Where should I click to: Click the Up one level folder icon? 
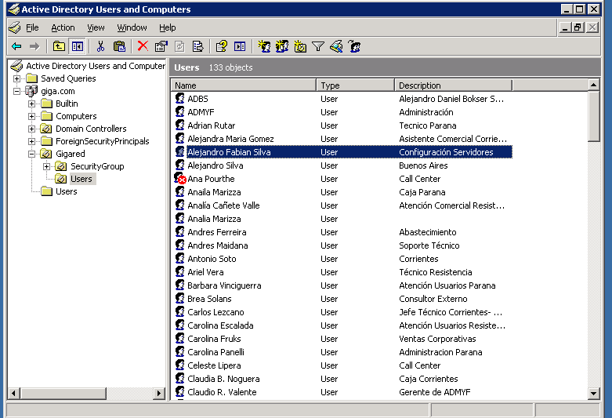60,46
